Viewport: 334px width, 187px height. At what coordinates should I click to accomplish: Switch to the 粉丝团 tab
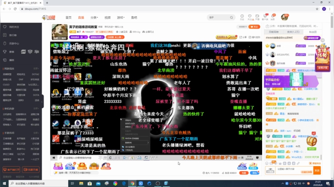point(313,32)
